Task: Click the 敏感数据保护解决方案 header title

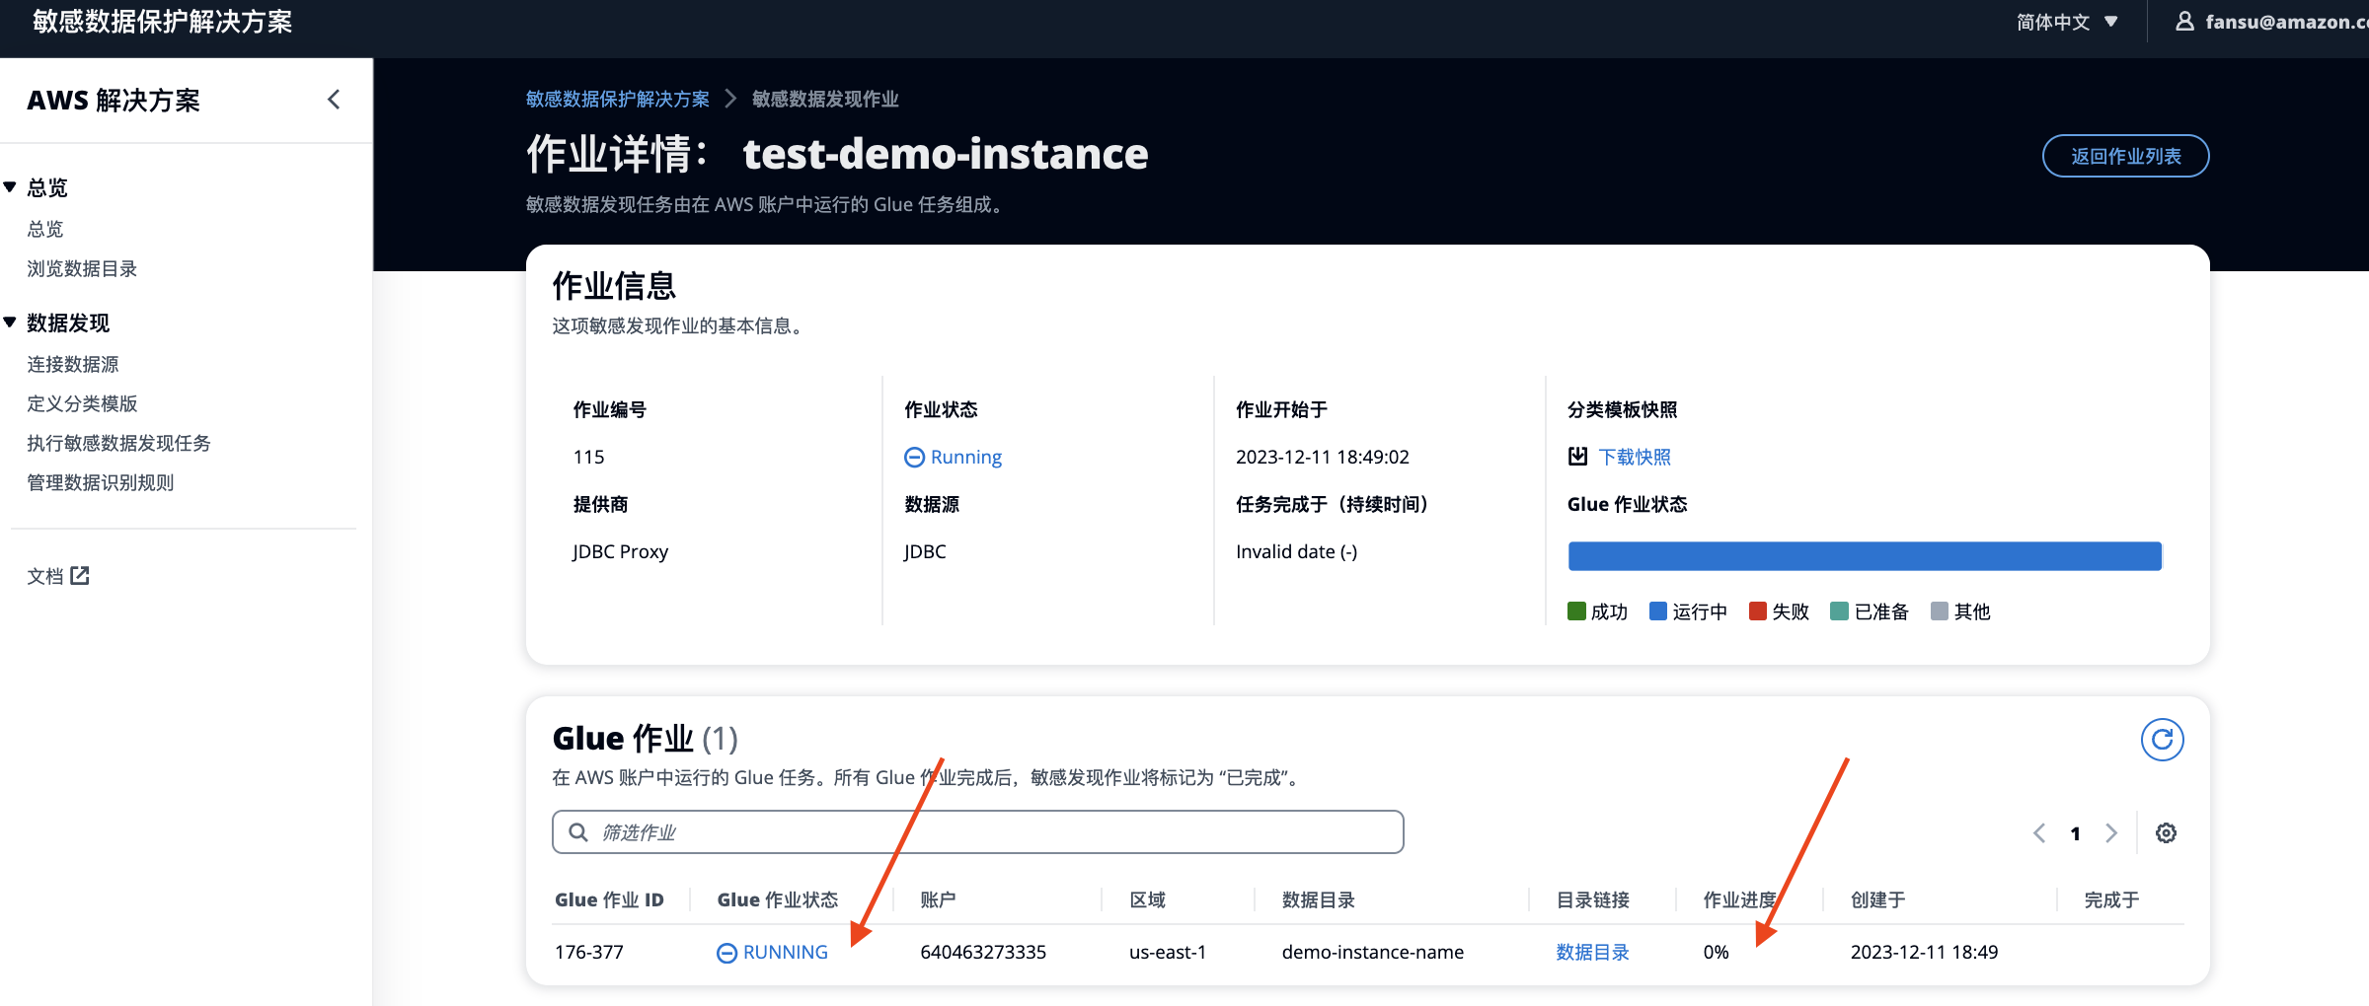Action: tap(162, 22)
